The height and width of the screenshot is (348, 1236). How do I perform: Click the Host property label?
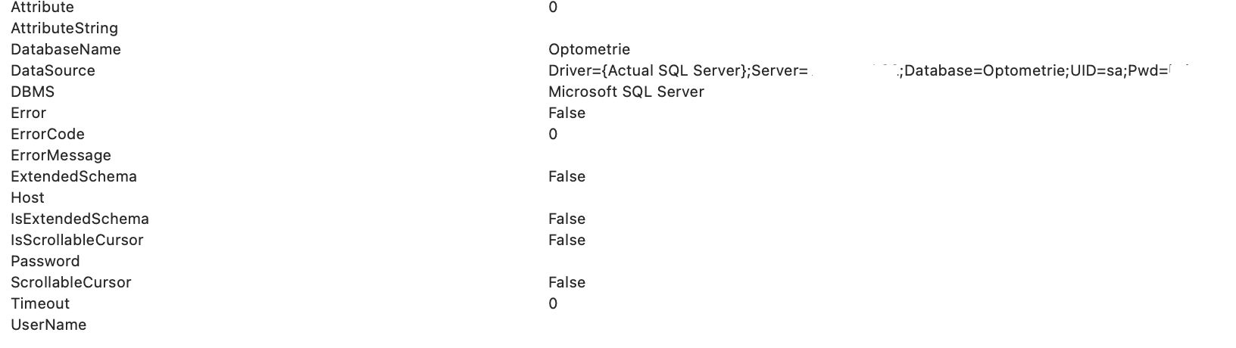(27, 198)
